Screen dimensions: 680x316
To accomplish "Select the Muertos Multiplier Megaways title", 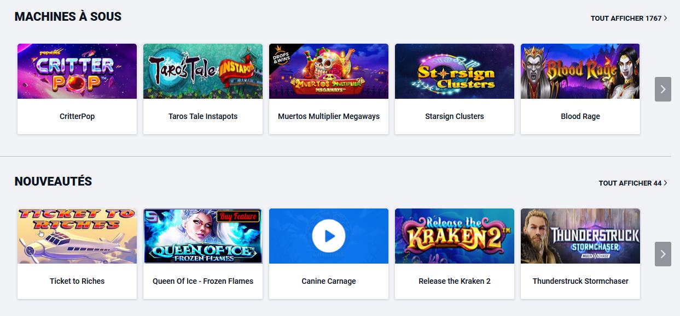I will (329, 116).
